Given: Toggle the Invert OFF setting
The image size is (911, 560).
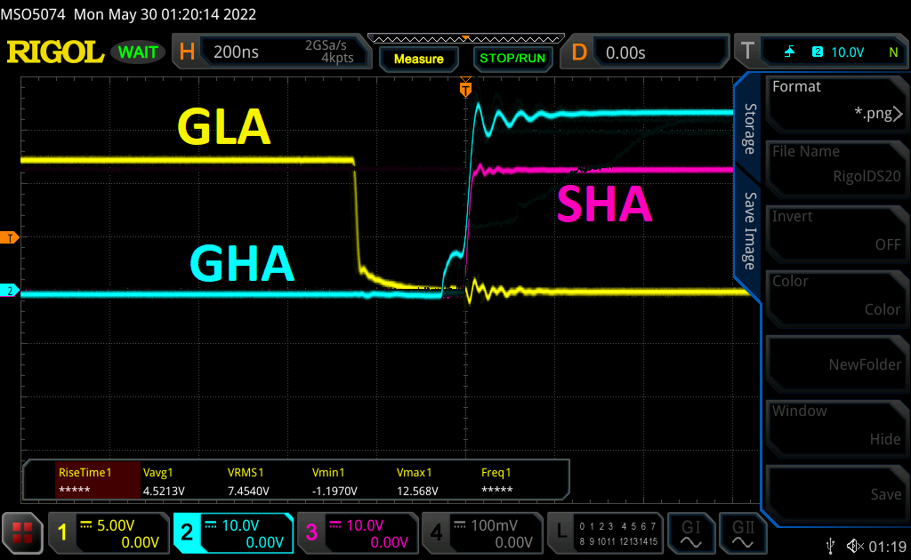Looking at the screenshot, I should [x=836, y=231].
